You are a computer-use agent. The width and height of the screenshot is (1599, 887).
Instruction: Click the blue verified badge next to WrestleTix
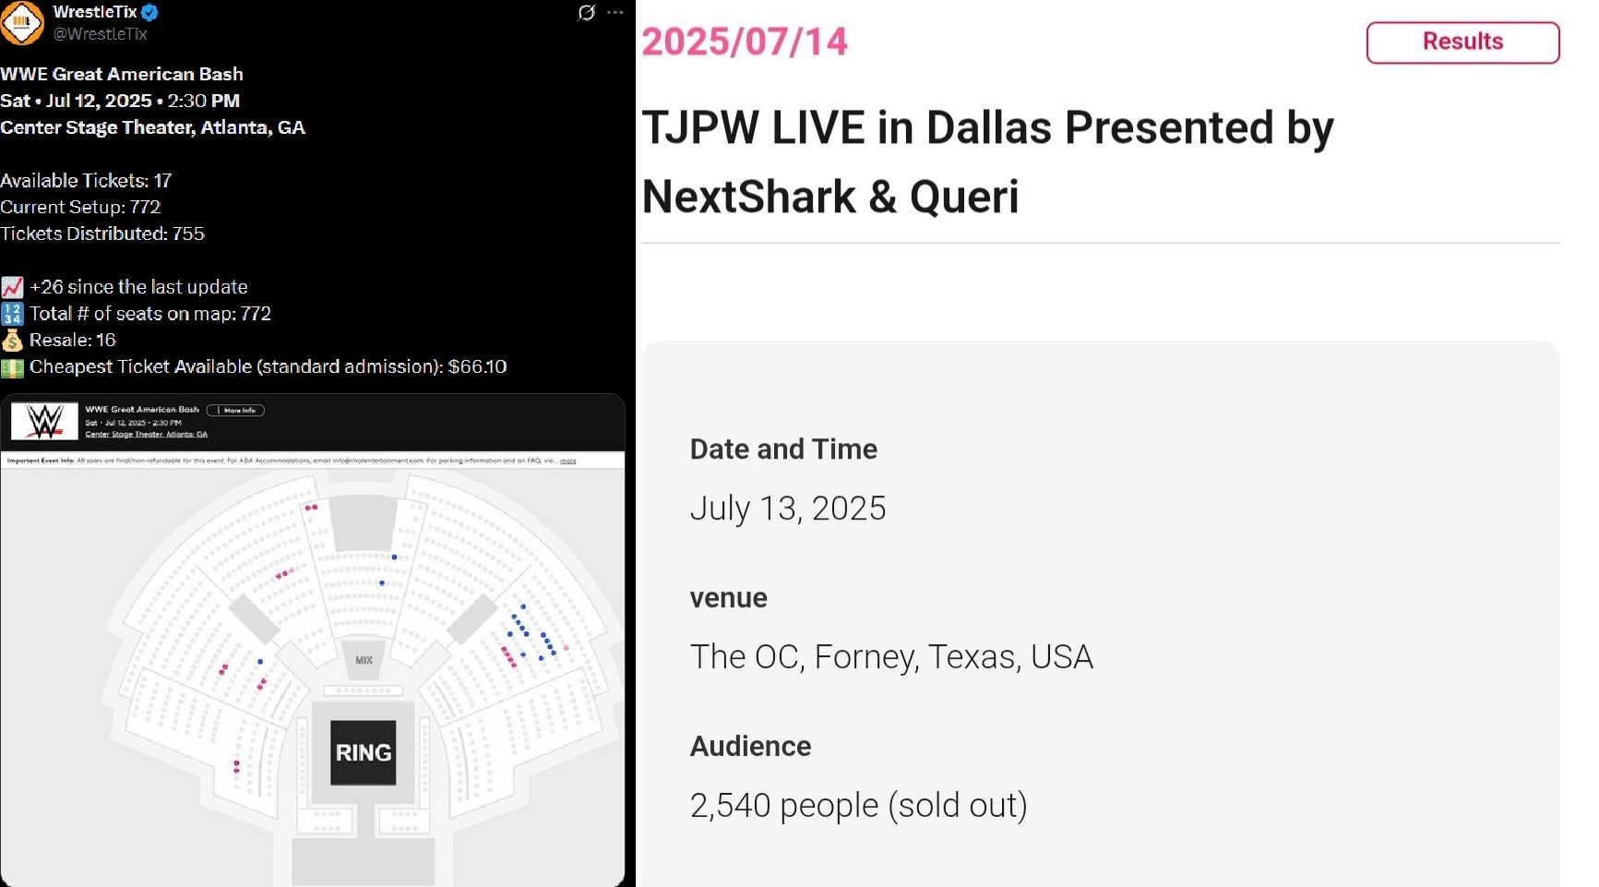(x=149, y=12)
